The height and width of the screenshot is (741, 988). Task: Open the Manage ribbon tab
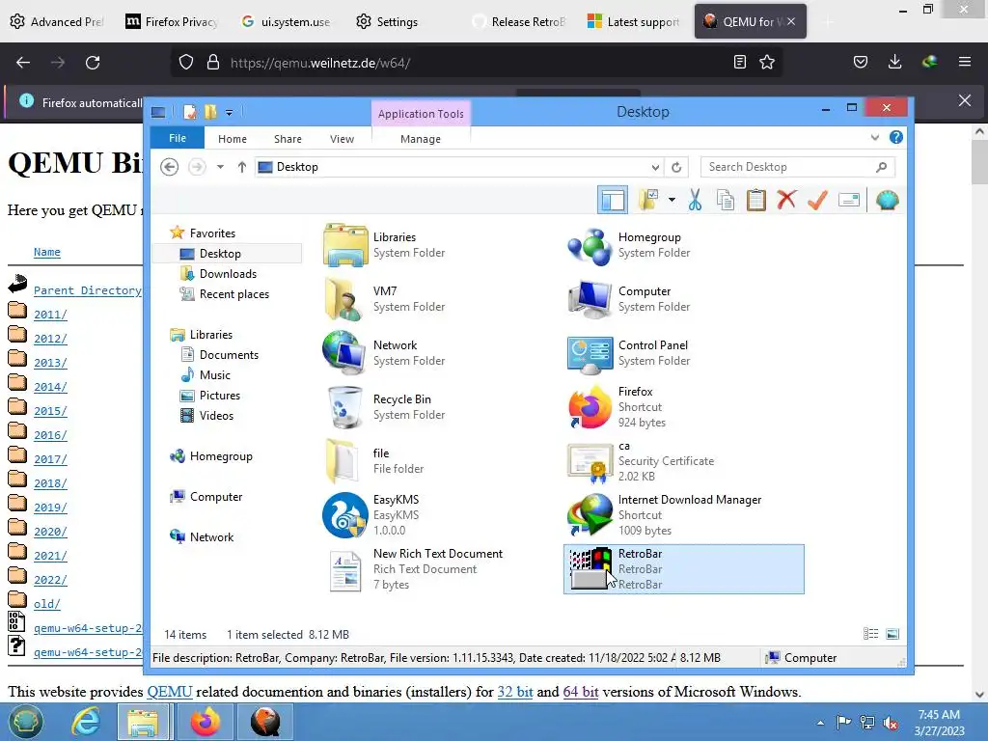pos(421,139)
